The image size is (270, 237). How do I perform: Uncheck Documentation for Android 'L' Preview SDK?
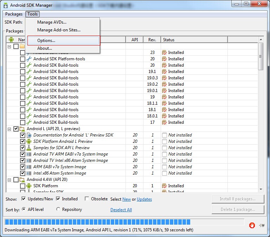pyautogui.click(x=22, y=135)
